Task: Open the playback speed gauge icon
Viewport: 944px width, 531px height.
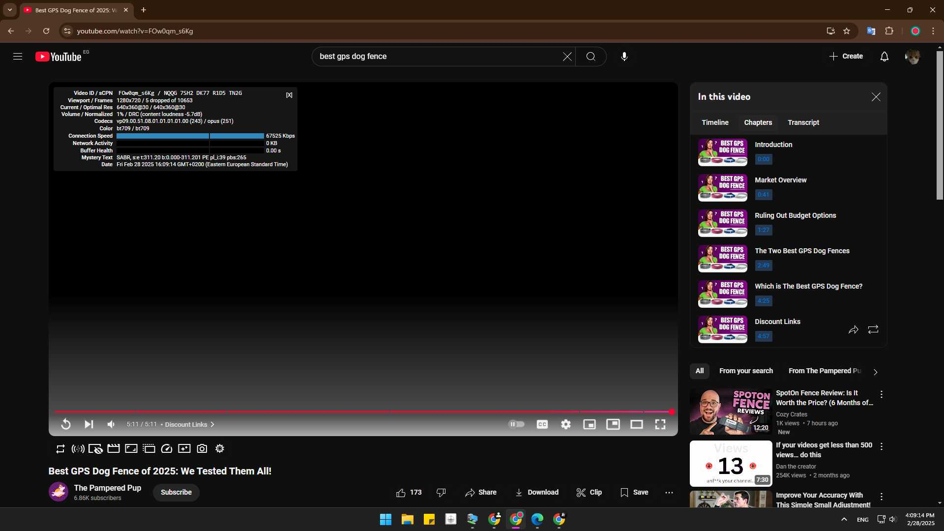Action: pos(167,449)
